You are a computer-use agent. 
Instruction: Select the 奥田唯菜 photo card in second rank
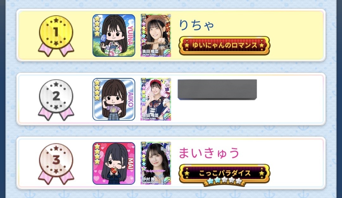click(156, 99)
